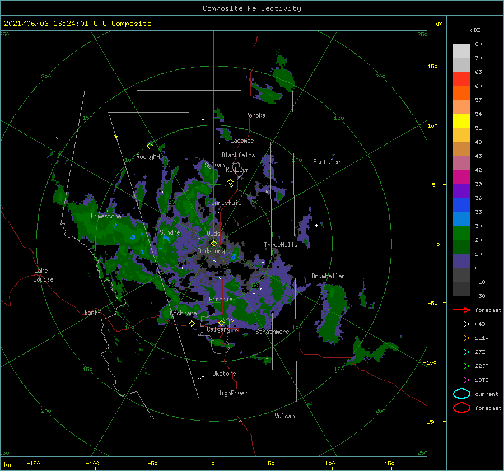Viewport: 504px width, 471px height.
Task: Click the Ponoka city label
Action: (255, 115)
